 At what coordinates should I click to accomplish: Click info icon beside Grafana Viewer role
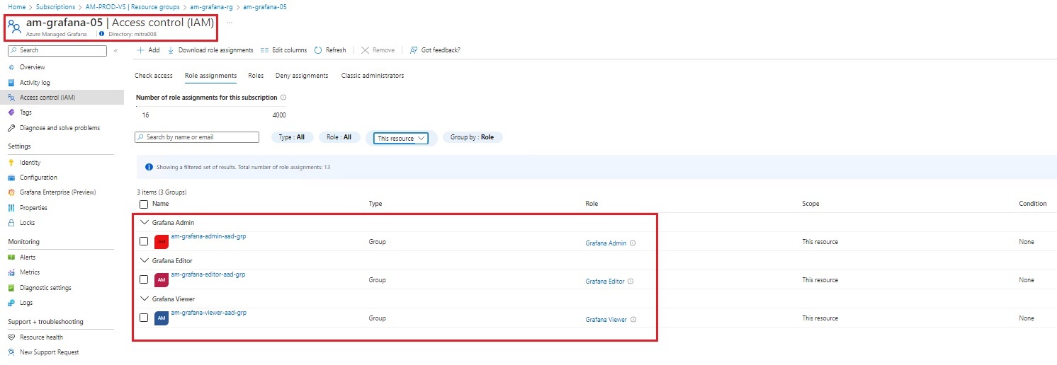pyautogui.click(x=633, y=320)
